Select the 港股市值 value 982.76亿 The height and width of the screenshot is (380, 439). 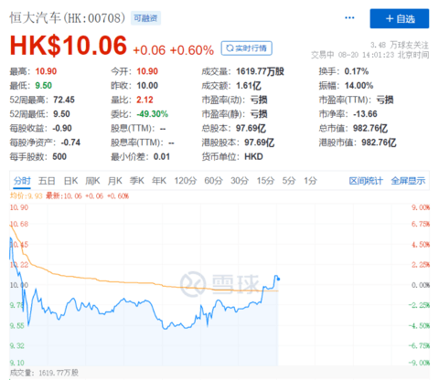point(379,142)
